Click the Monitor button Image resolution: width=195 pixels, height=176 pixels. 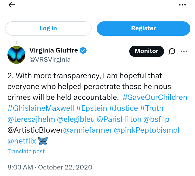coord(146,51)
